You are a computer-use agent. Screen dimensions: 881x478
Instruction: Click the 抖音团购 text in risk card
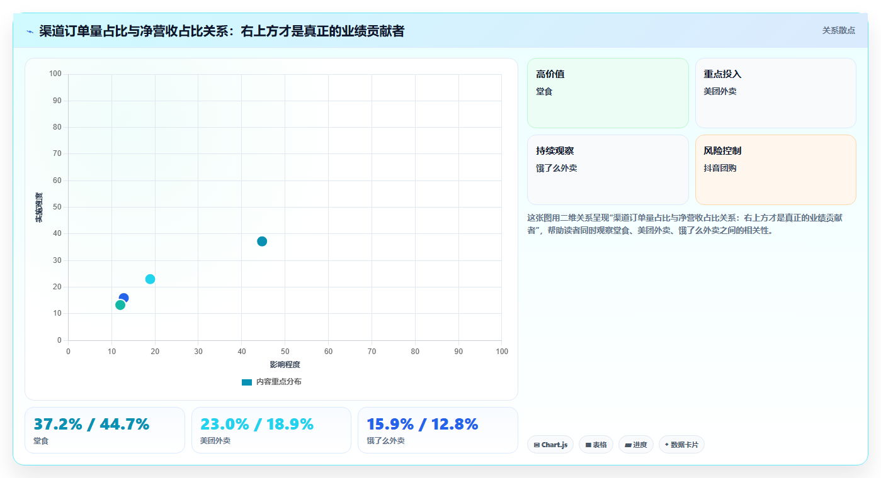[720, 168]
